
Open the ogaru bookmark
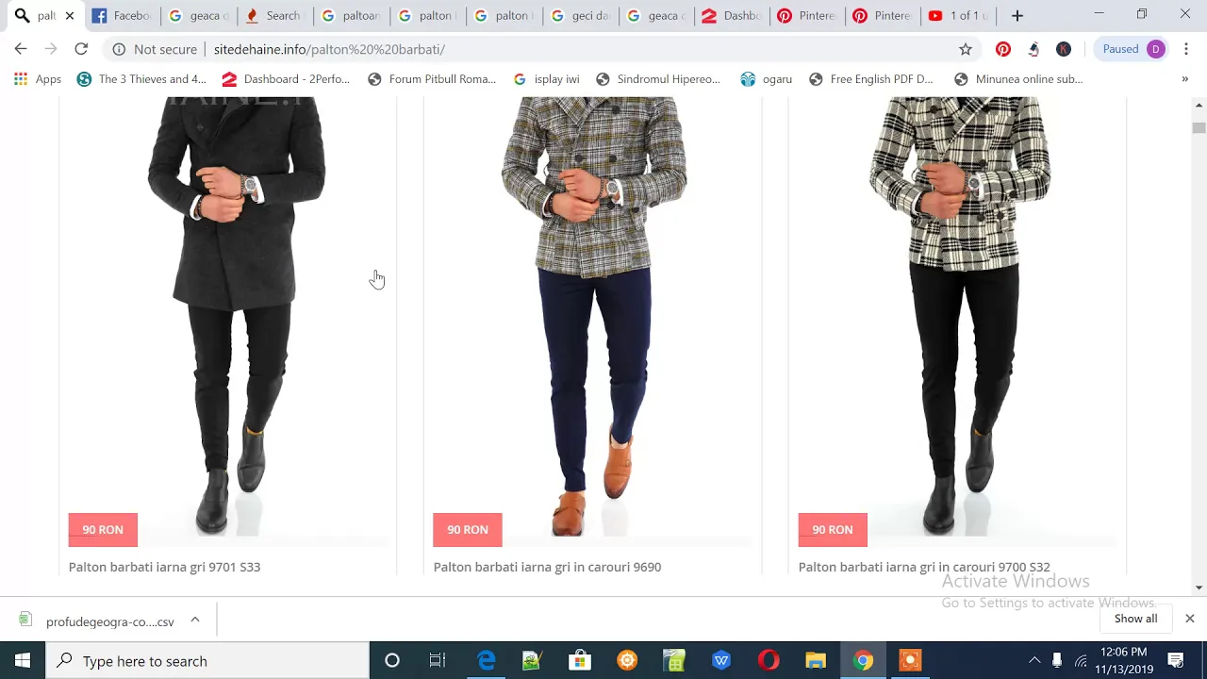point(767,79)
